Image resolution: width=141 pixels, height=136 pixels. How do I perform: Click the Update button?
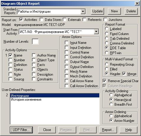98,11
